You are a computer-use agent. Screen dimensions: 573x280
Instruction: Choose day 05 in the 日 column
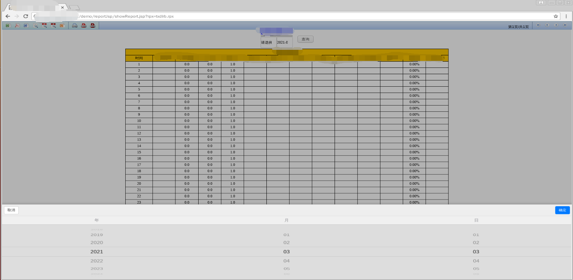click(476, 269)
